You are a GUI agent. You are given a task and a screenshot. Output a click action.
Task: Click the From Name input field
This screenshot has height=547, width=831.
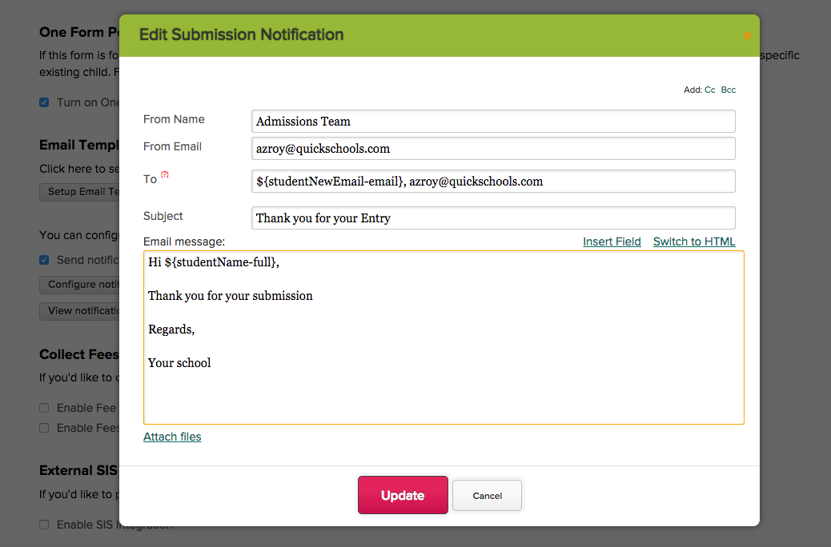click(492, 122)
